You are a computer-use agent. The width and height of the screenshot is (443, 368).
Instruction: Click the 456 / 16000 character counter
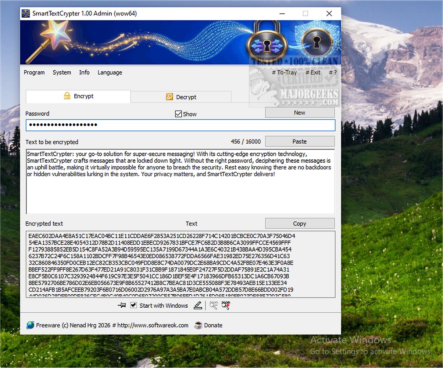pos(246,141)
